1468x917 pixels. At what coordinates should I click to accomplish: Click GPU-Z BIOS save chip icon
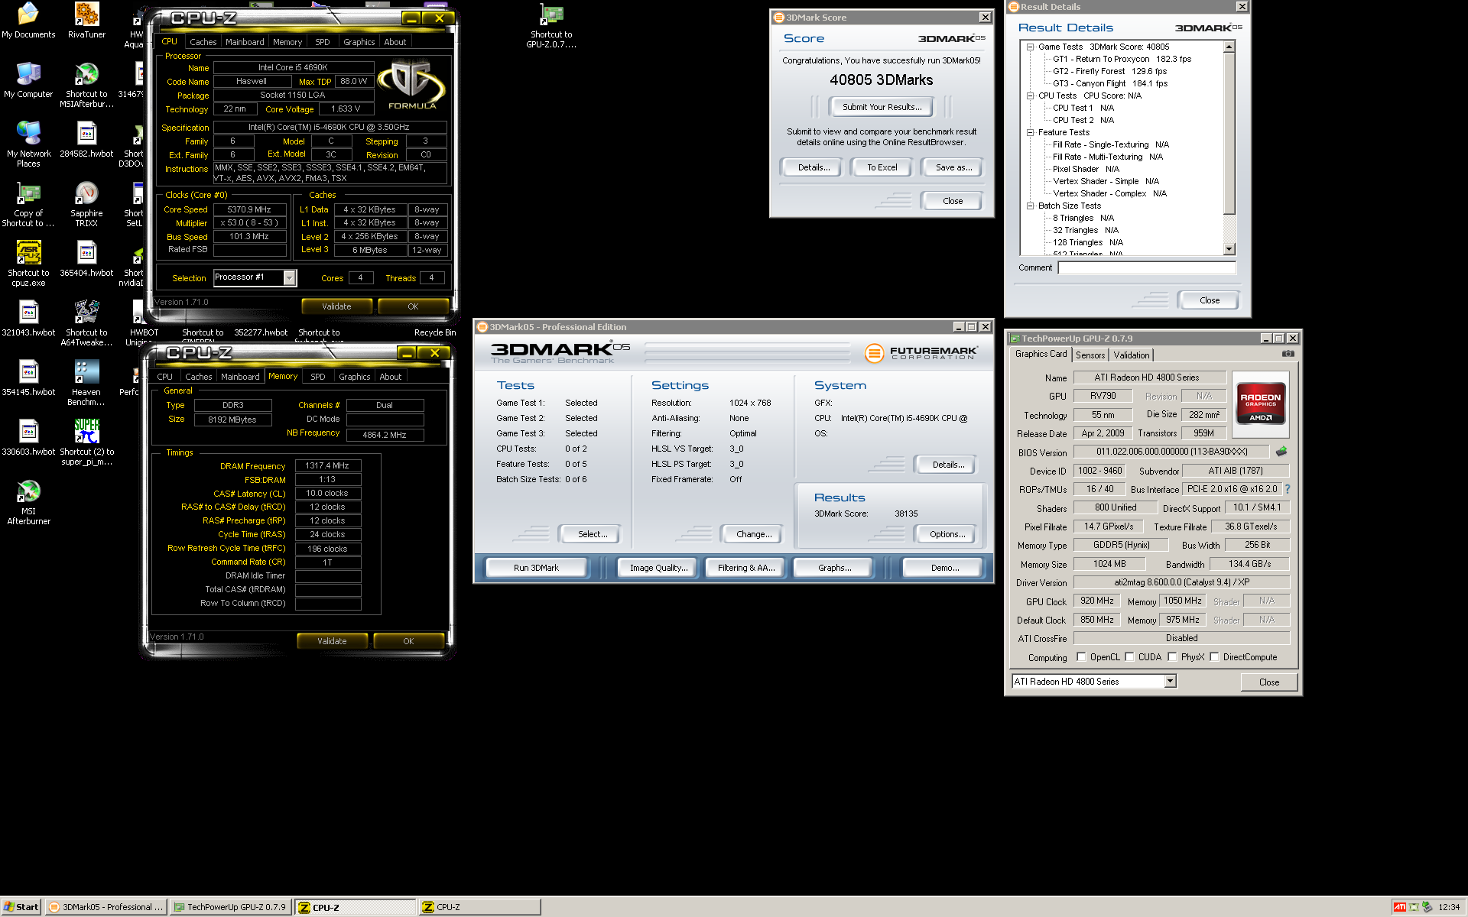1281,452
